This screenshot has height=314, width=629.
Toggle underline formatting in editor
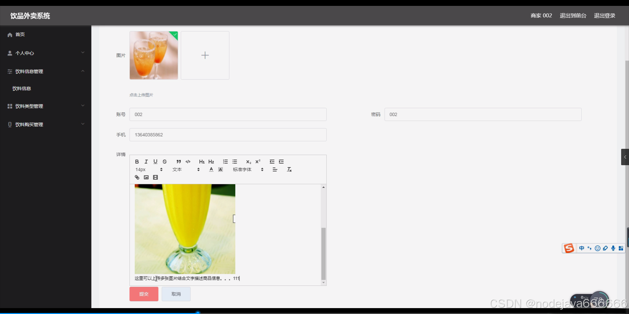point(155,162)
